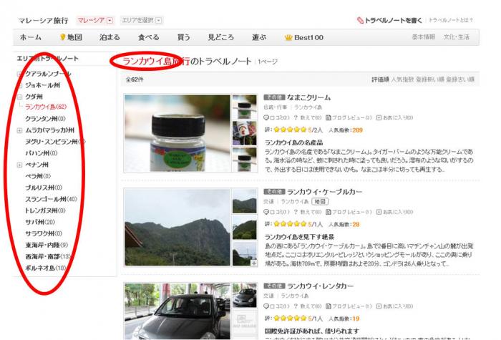Add レンタカー to お気に入り
Screen dimensions: 501x340
pos(394,306)
